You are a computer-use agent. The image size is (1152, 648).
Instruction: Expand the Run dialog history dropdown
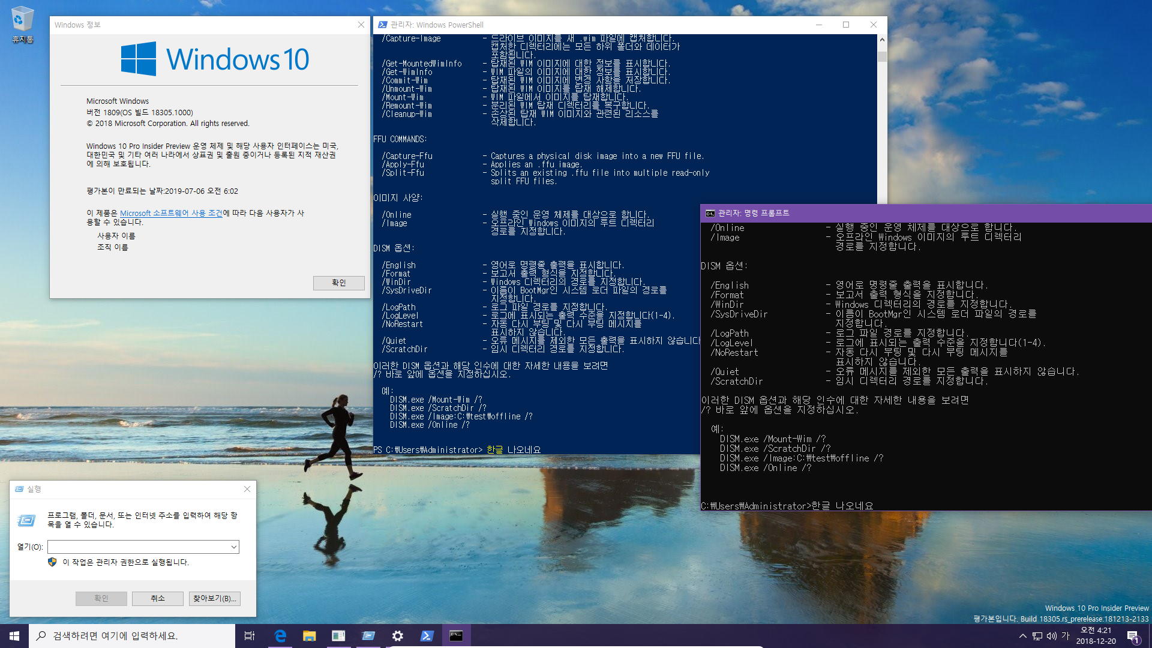point(234,547)
